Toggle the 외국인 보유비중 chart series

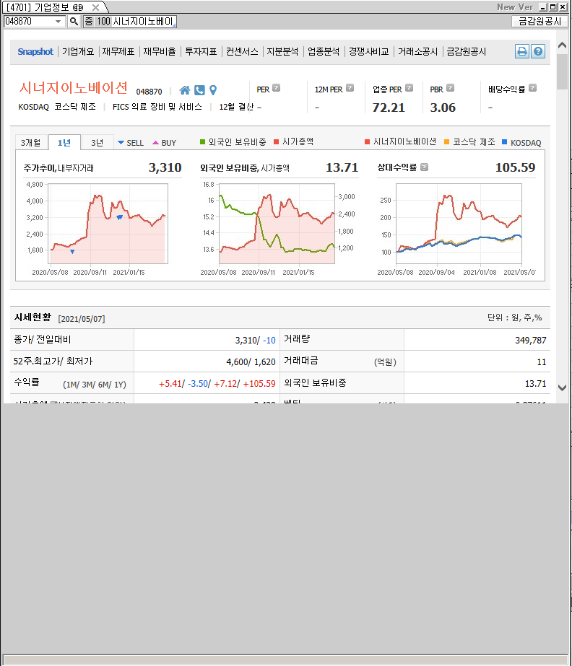coord(233,142)
